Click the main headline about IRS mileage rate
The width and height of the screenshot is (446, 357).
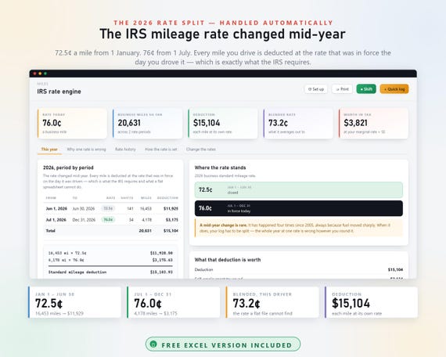(223, 34)
